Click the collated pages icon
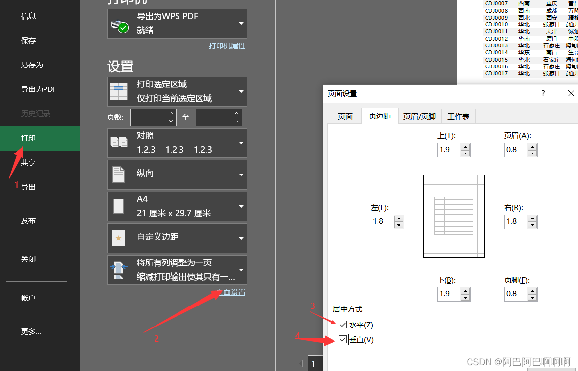 [x=118, y=143]
